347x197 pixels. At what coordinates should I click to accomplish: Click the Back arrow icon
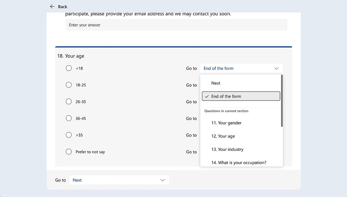[x=52, y=6]
